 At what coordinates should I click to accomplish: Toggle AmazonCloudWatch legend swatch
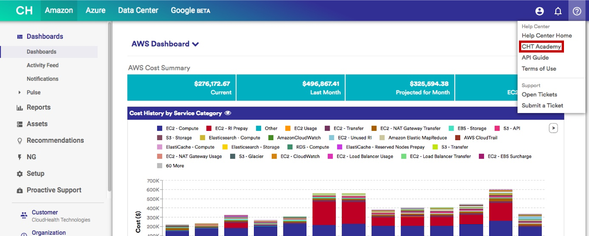271,138
